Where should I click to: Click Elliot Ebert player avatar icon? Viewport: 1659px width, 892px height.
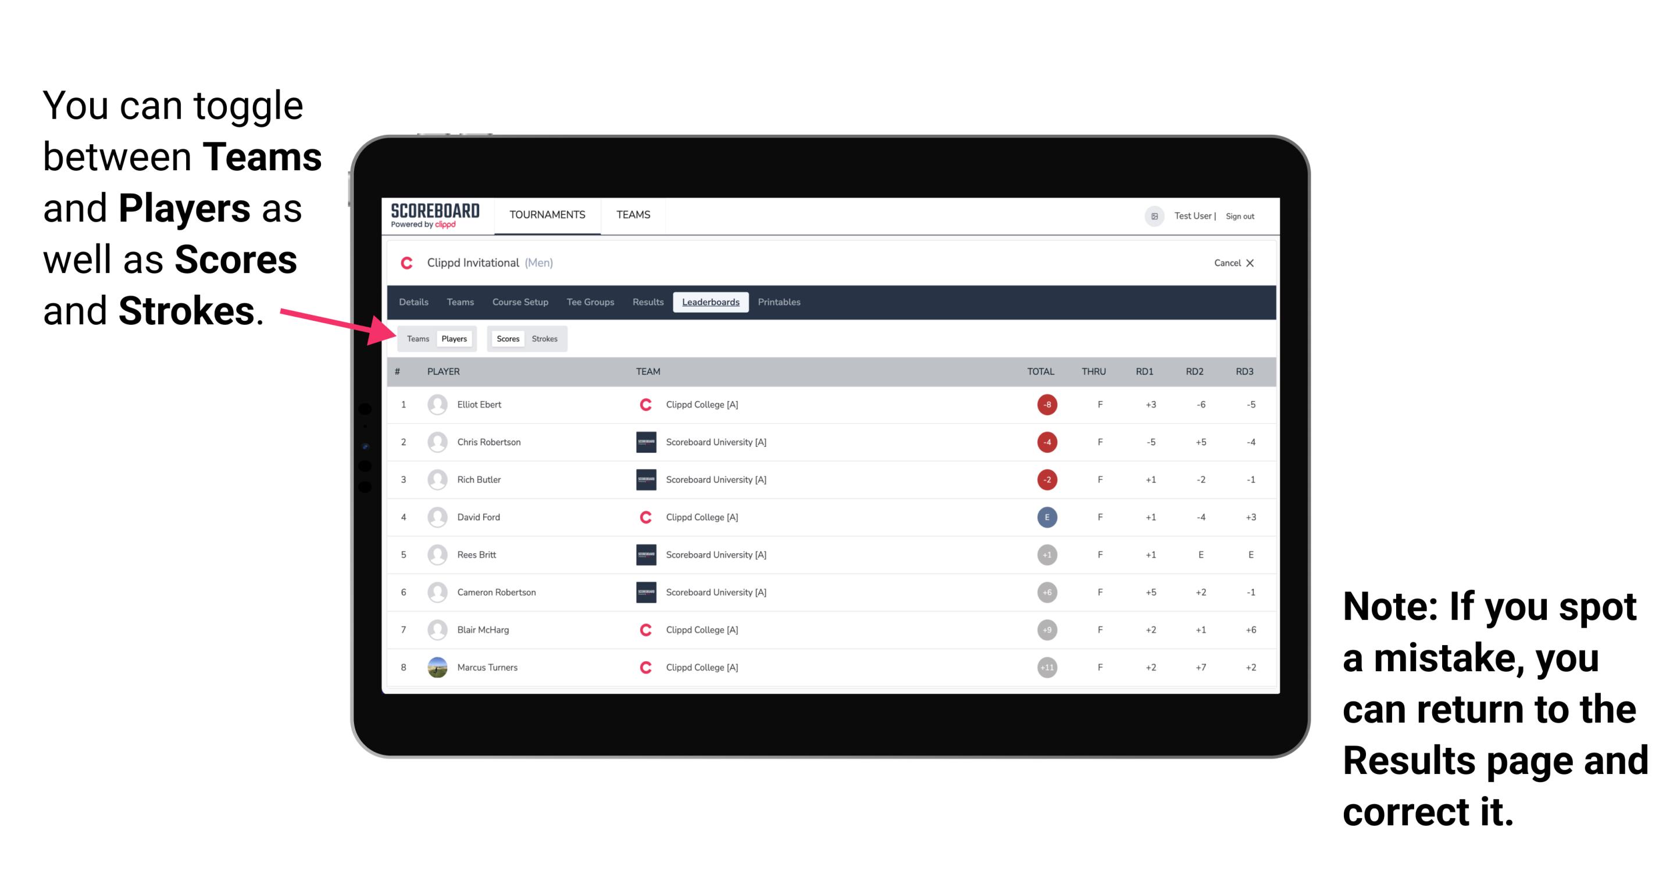pyautogui.click(x=437, y=404)
